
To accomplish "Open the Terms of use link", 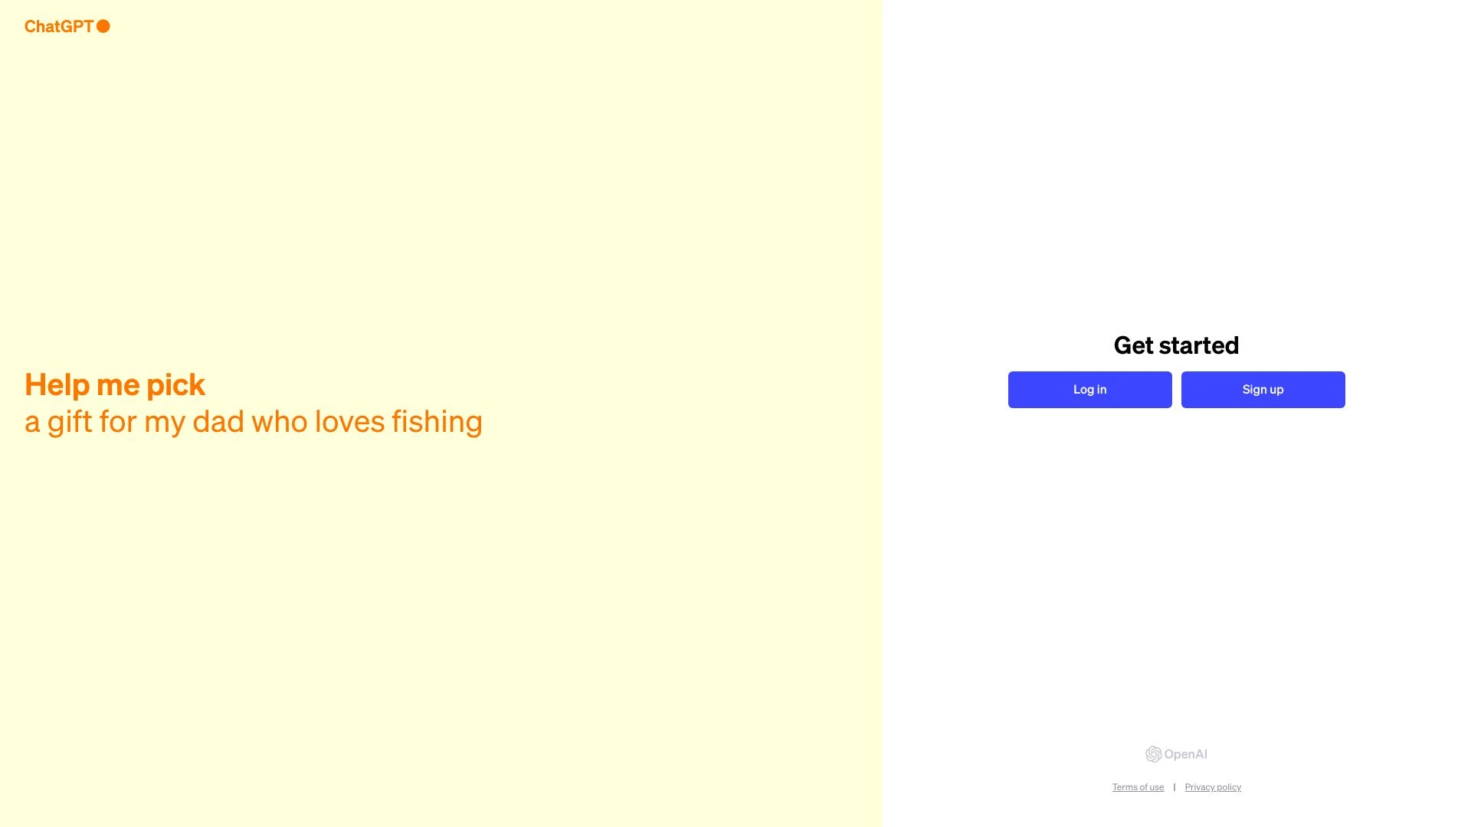I will tap(1138, 786).
